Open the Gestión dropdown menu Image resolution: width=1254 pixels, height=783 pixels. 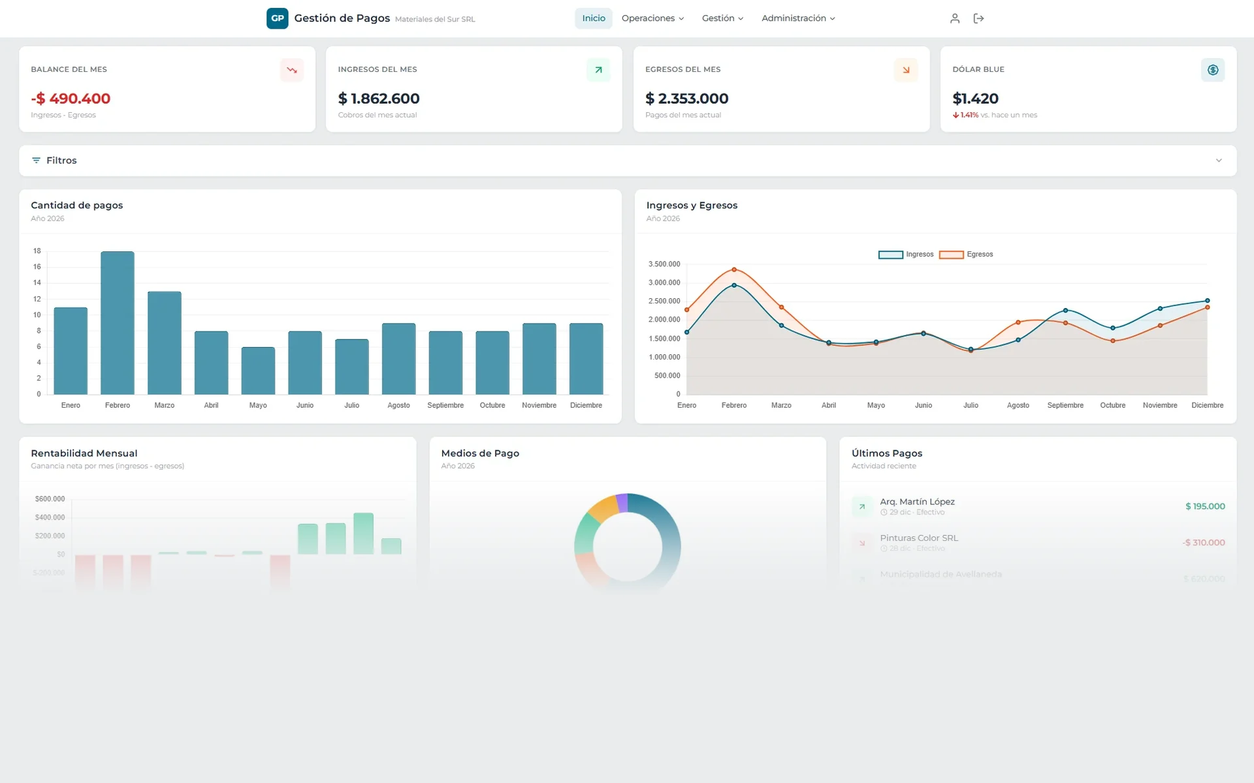(x=722, y=18)
